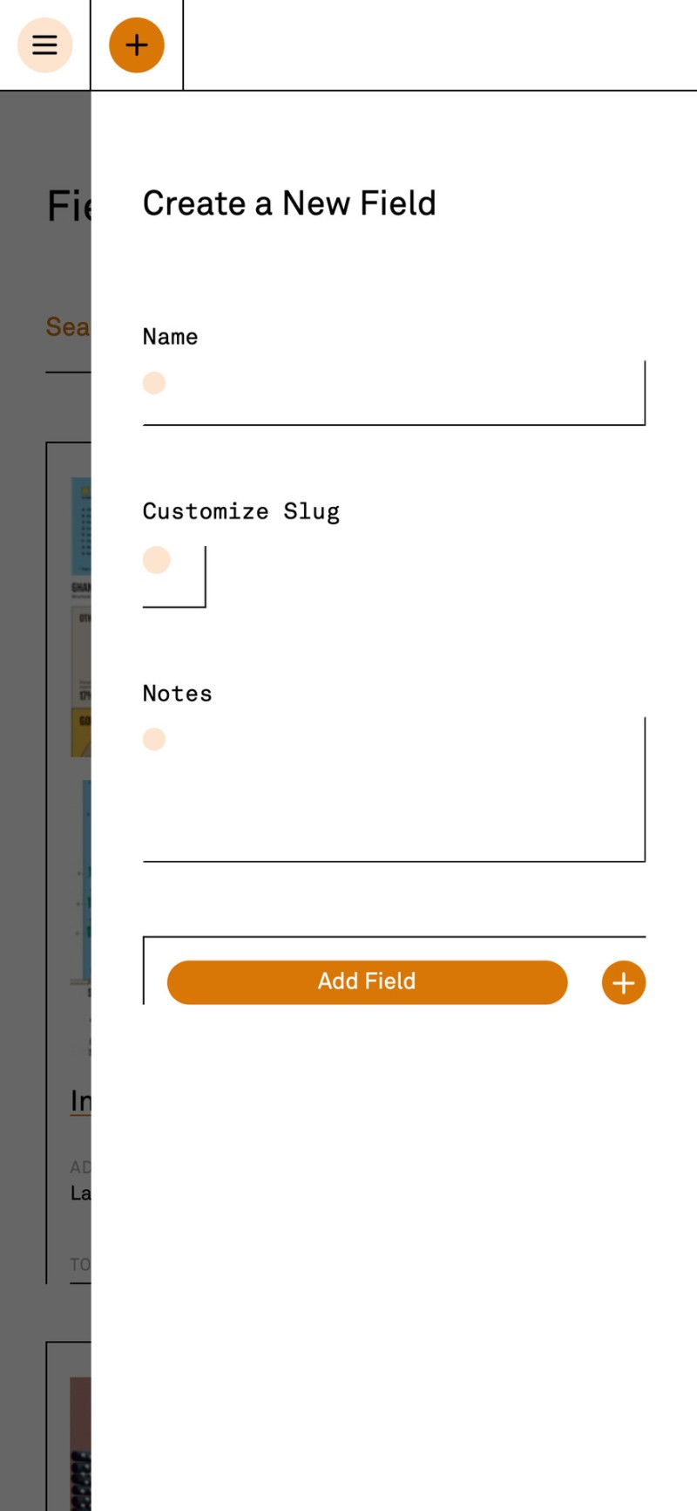Image resolution: width=697 pixels, height=1511 pixels.
Task: Click the Customize Slug label
Action: [240, 511]
